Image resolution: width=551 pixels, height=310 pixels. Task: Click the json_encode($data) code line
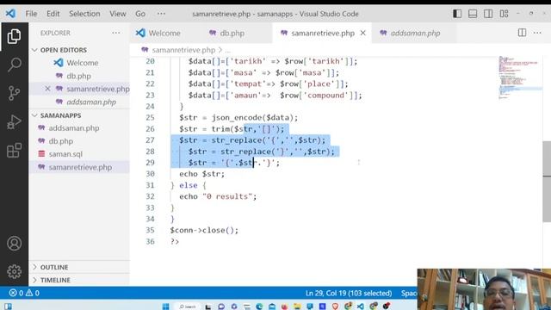tap(238, 117)
